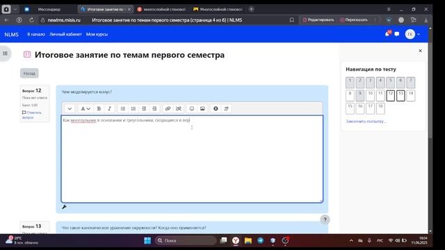Close the quiz navigation drawer with X
445x250 pixels.
pyautogui.click(x=420, y=51)
